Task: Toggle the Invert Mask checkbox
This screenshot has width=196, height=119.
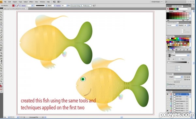Action: pos(182,32)
